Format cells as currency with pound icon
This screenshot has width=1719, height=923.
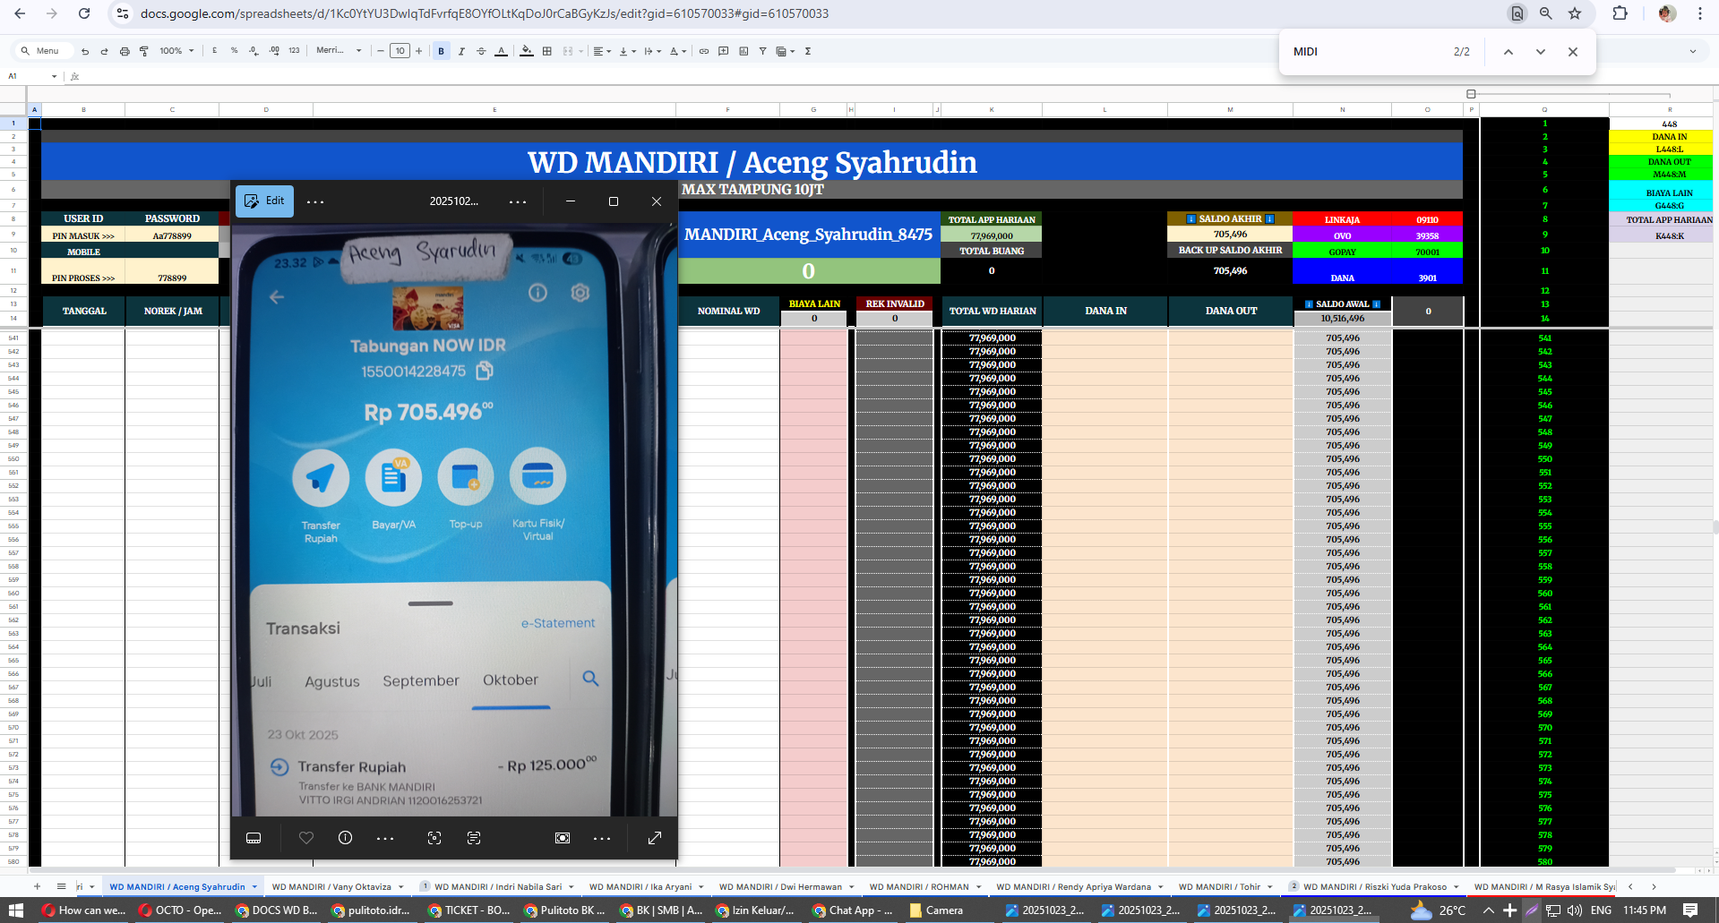[214, 51]
